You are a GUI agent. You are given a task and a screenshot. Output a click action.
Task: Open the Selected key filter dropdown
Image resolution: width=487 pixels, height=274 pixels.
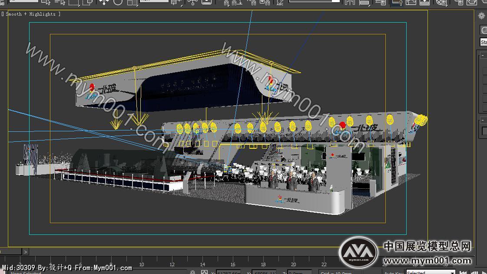click(x=431, y=272)
